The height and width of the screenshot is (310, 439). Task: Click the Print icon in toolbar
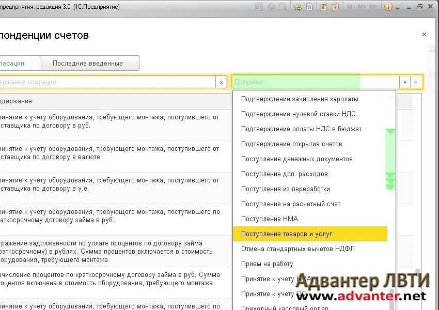(271, 7)
